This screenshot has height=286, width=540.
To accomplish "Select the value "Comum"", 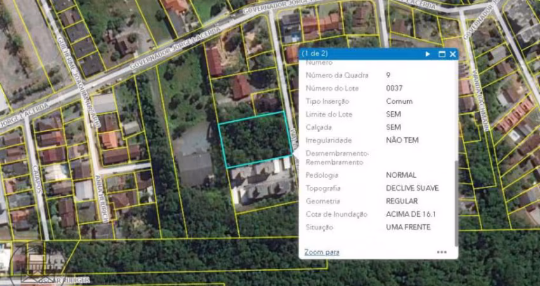I will tap(399, 101).
